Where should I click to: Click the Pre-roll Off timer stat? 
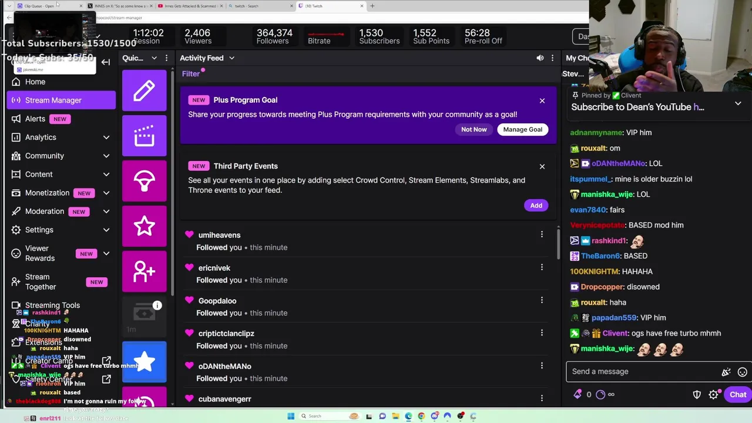[483, 36]
